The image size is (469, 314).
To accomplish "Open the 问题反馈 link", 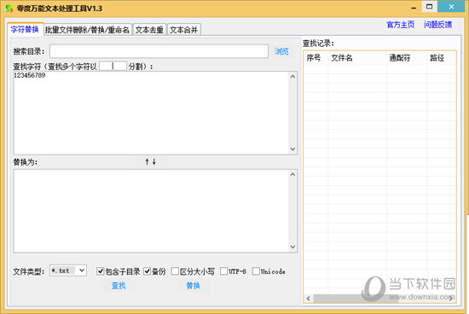I will point(437,25).
